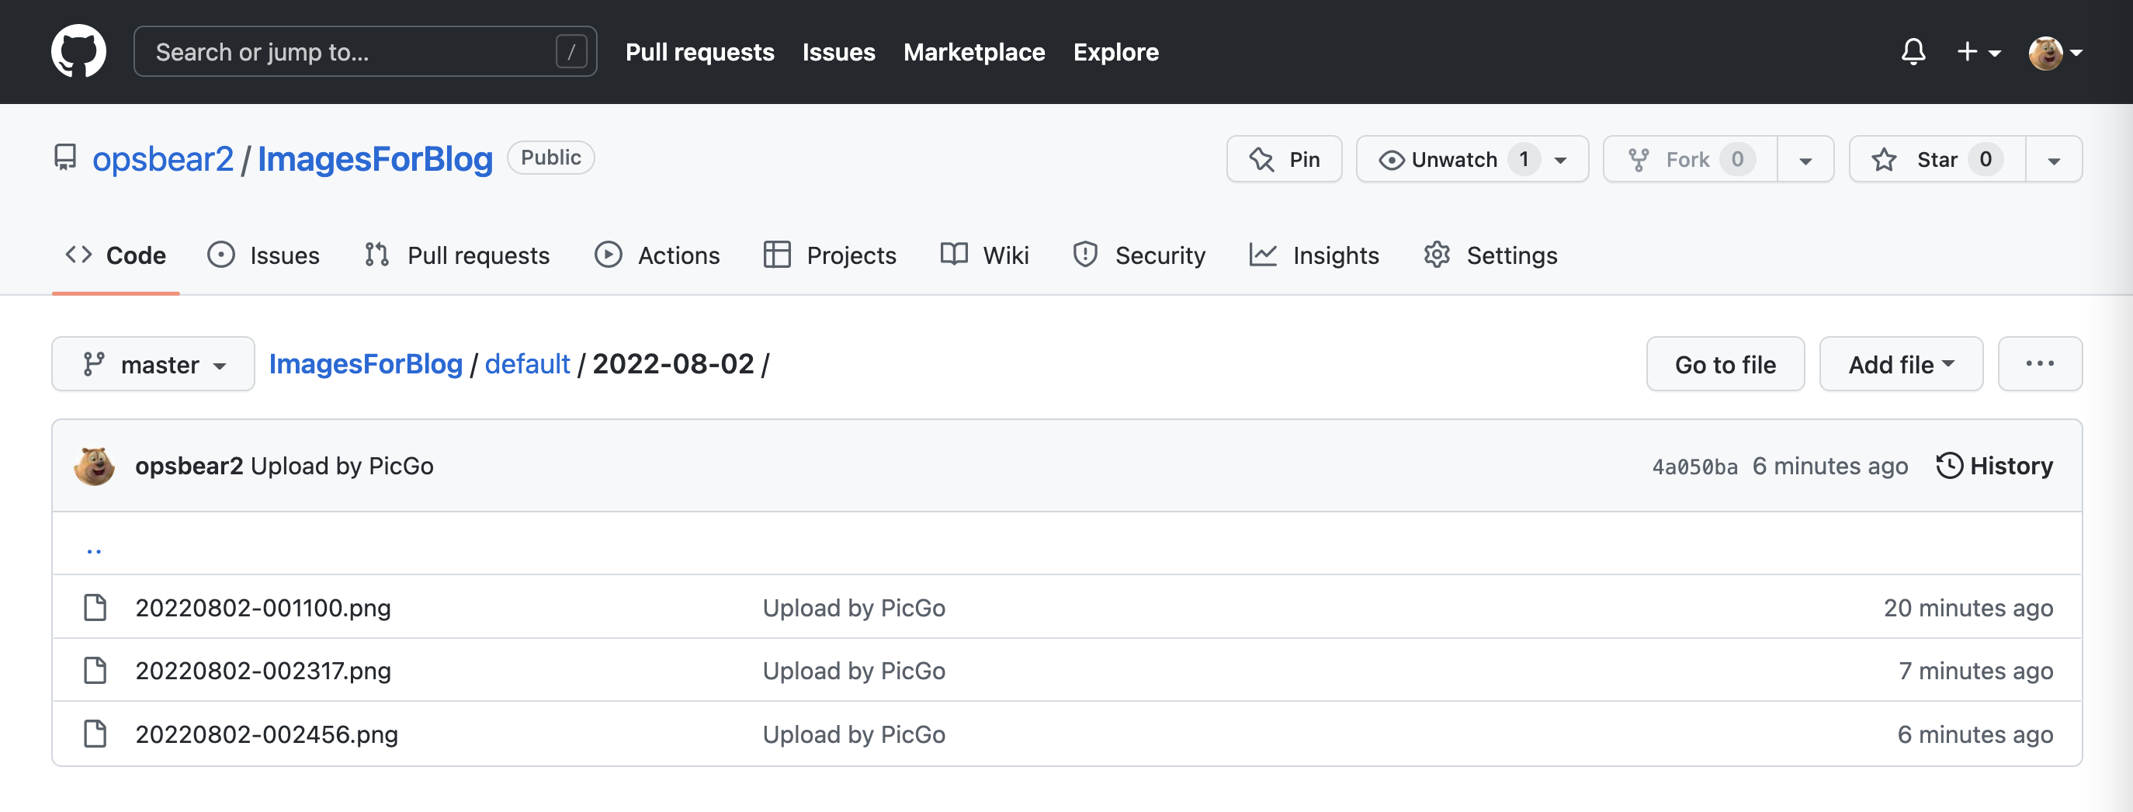Open commit message for 20220802-002317.png

tap(854, 671)
